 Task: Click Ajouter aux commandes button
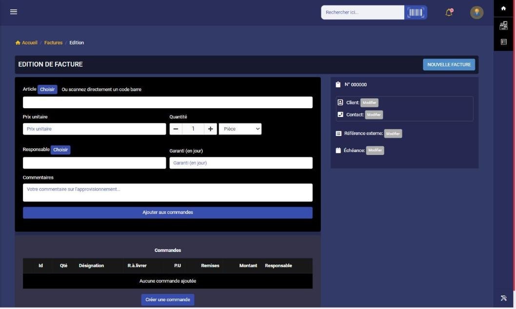pos(167,212)
